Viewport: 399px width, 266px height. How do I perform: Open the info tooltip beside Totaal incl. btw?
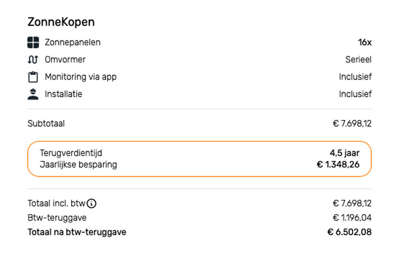92,203
